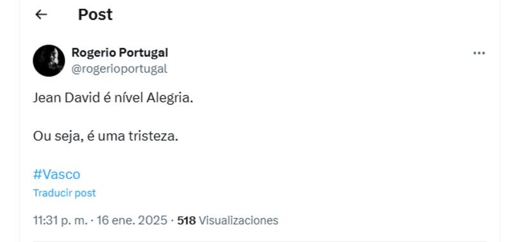Open the @rogerioportugal handle link
Screen dimensions: 511x242
pyautogui.click(x=119, y=69)
